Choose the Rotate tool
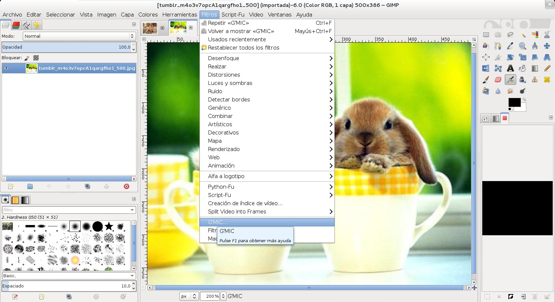 (x=510, y=57)
